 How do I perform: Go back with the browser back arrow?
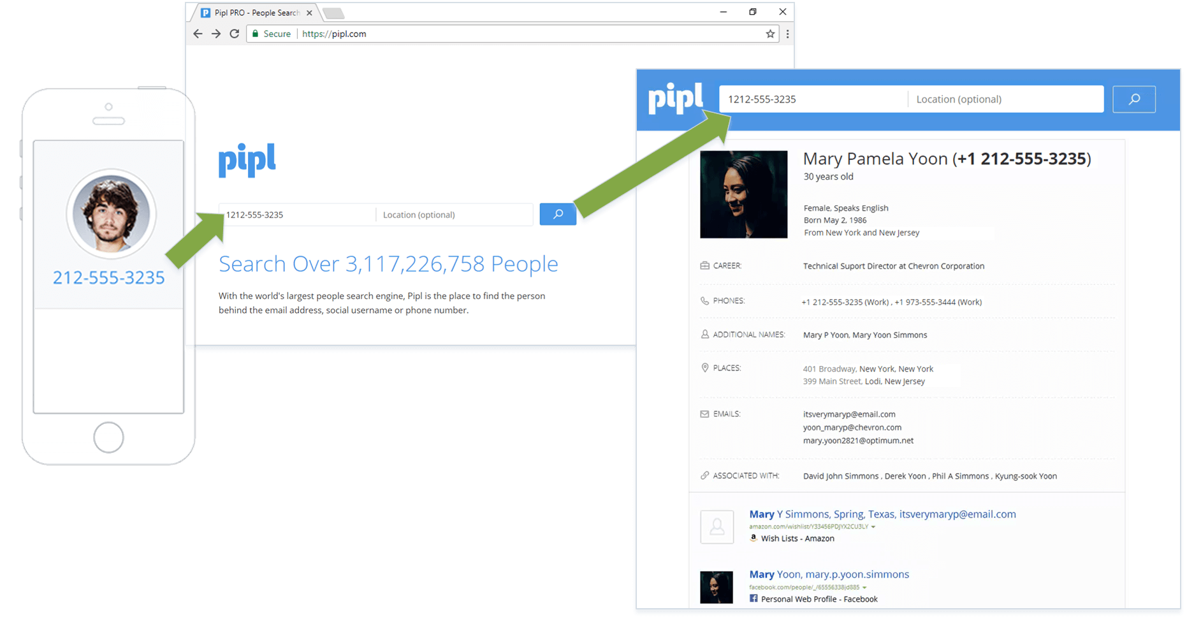point(198,34)
